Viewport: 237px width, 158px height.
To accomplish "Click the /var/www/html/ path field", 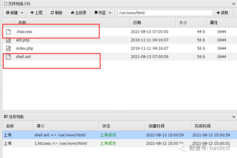I will click(x=165, y=13).
